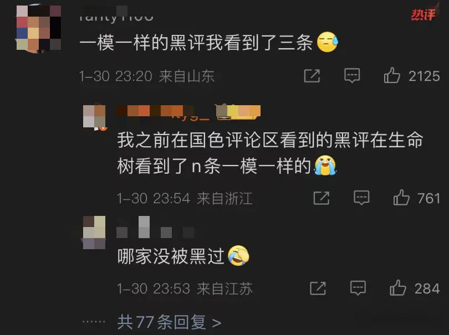449x335 pixels.
Task: Open reply box for the 浙江 comment
Action: click(x=361, y=198)
